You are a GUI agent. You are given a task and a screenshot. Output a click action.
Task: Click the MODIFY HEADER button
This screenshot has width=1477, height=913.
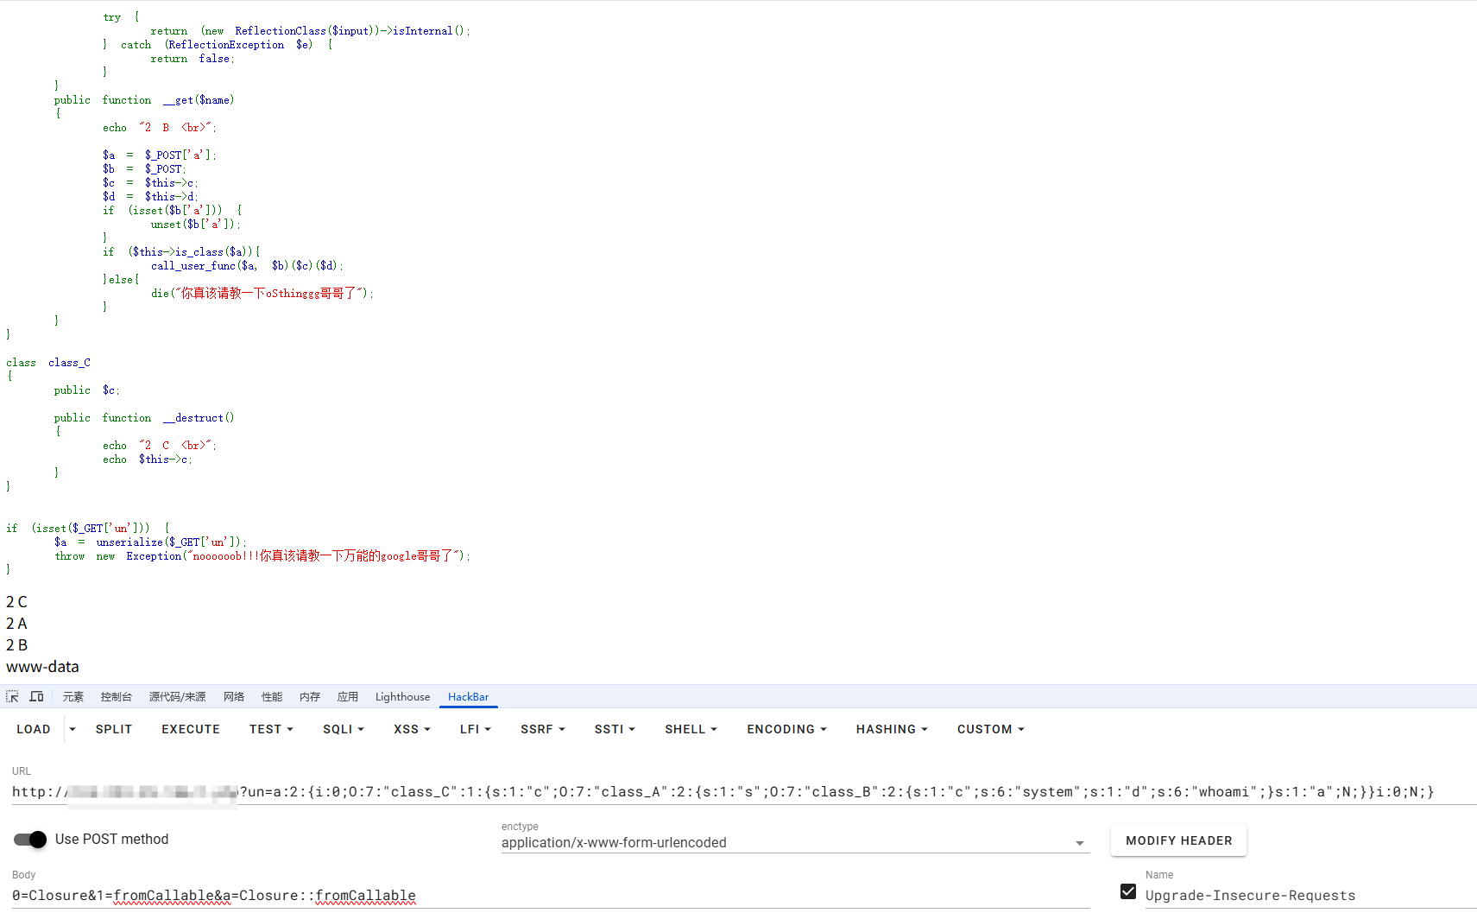coord(1178,841)
